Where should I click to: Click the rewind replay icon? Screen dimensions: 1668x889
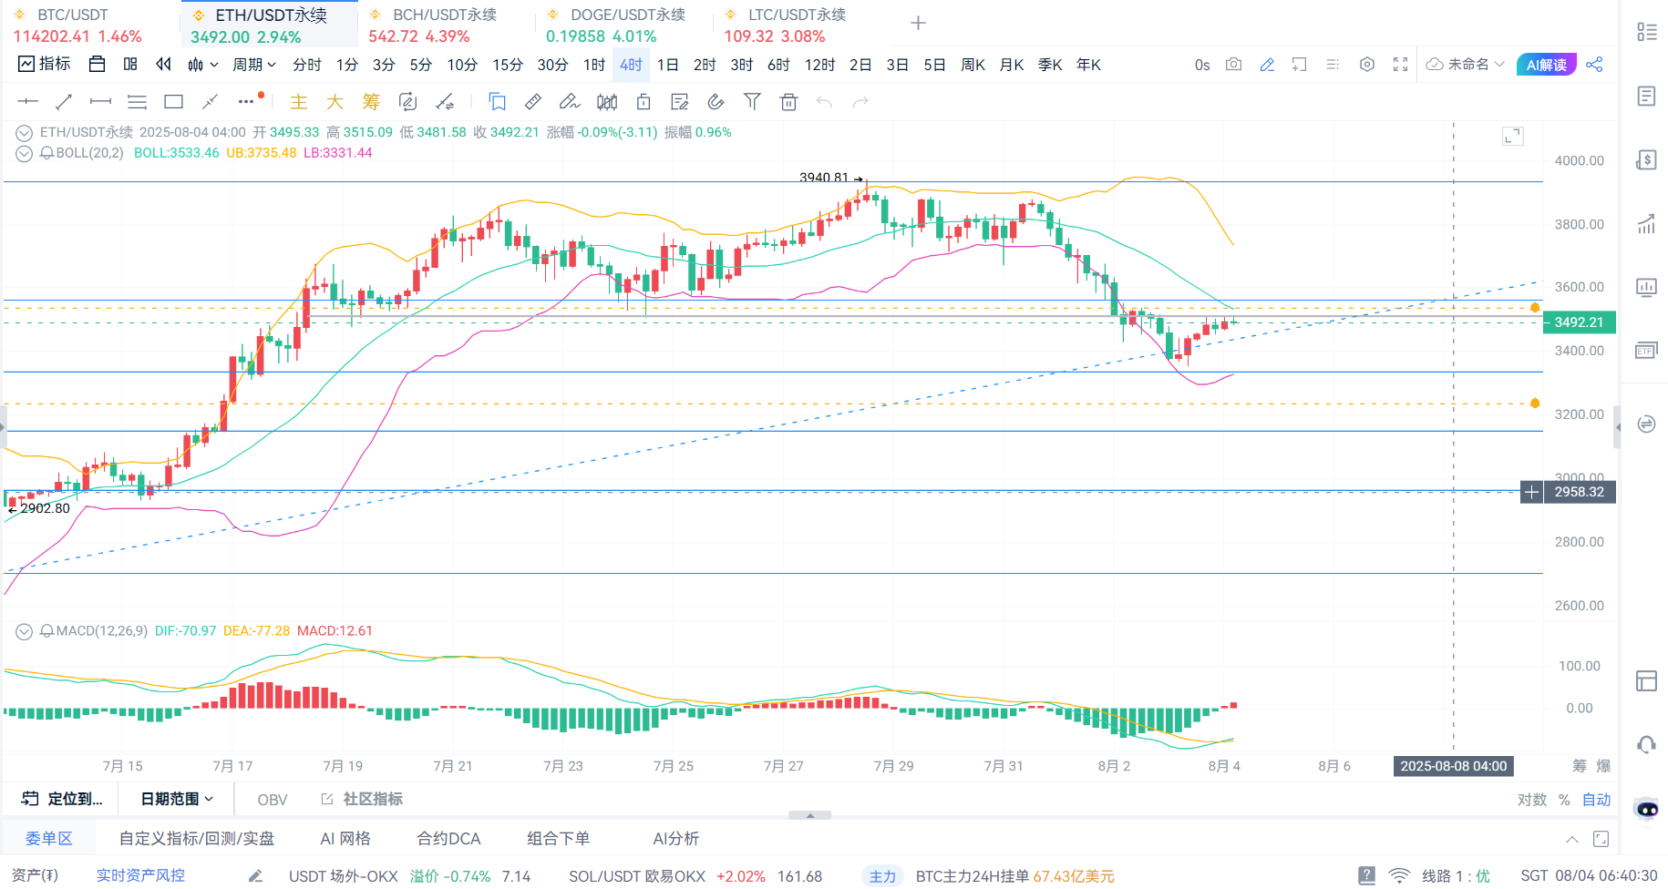163,64
